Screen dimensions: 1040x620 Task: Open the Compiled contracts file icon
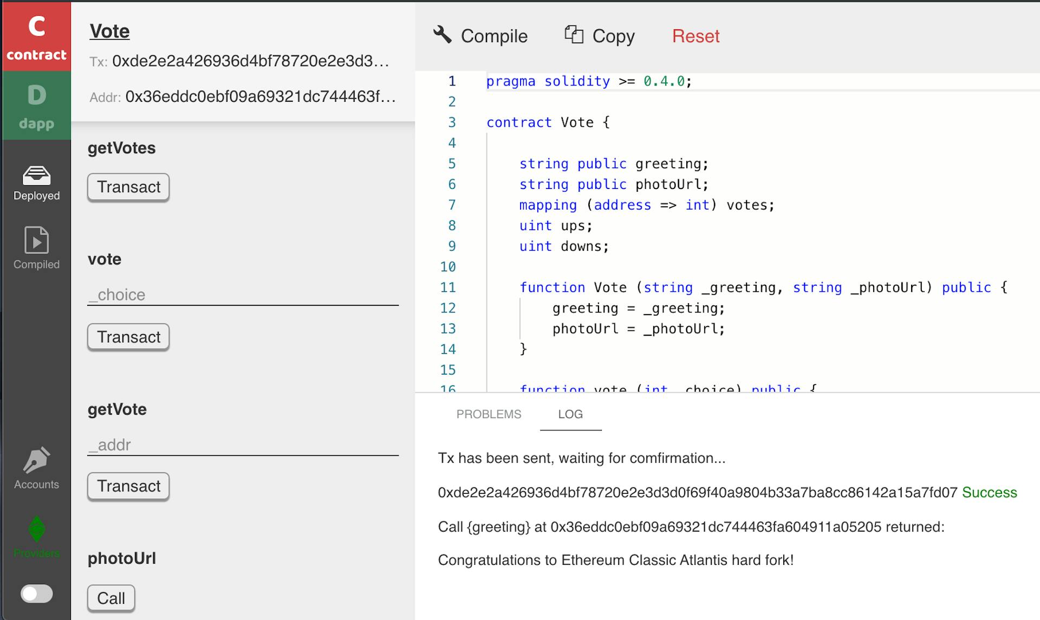pos(36,240)
